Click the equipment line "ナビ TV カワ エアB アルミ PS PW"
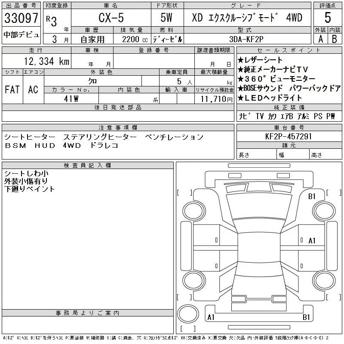 [x=287, y=116]
